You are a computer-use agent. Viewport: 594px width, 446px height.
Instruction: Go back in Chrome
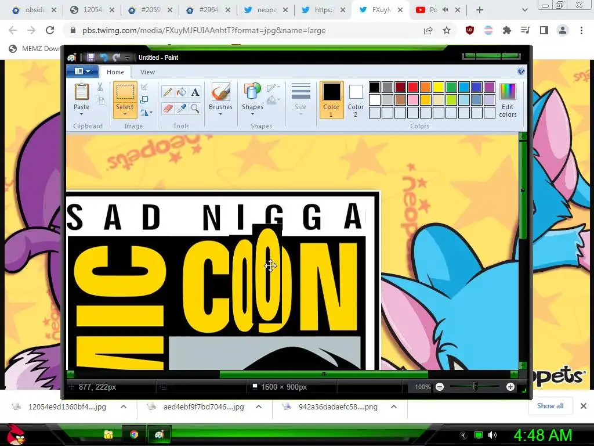[x=13, y=30]
